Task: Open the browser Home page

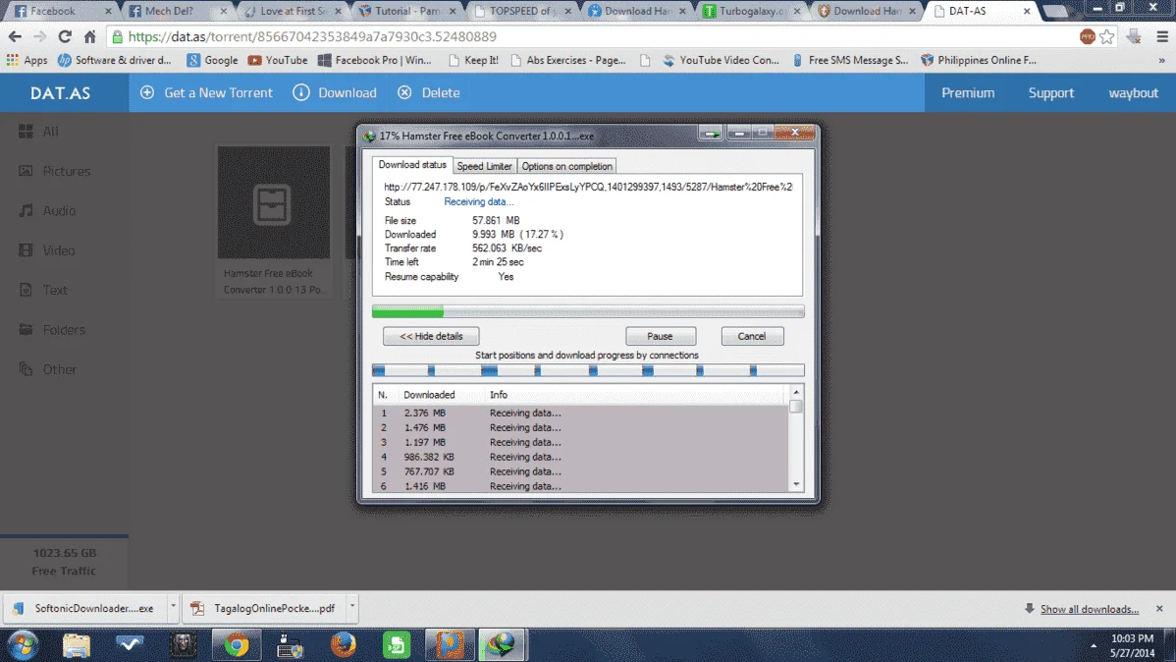Action: [x=90, y=36]
